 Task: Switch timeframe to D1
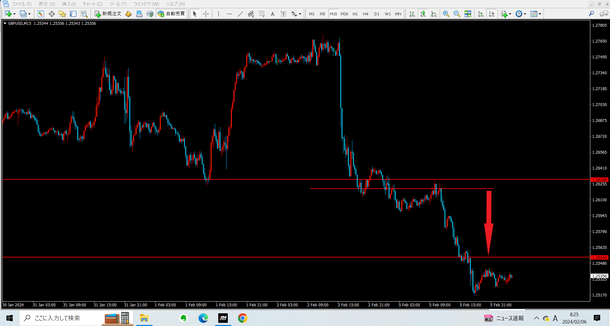point(377,14)
